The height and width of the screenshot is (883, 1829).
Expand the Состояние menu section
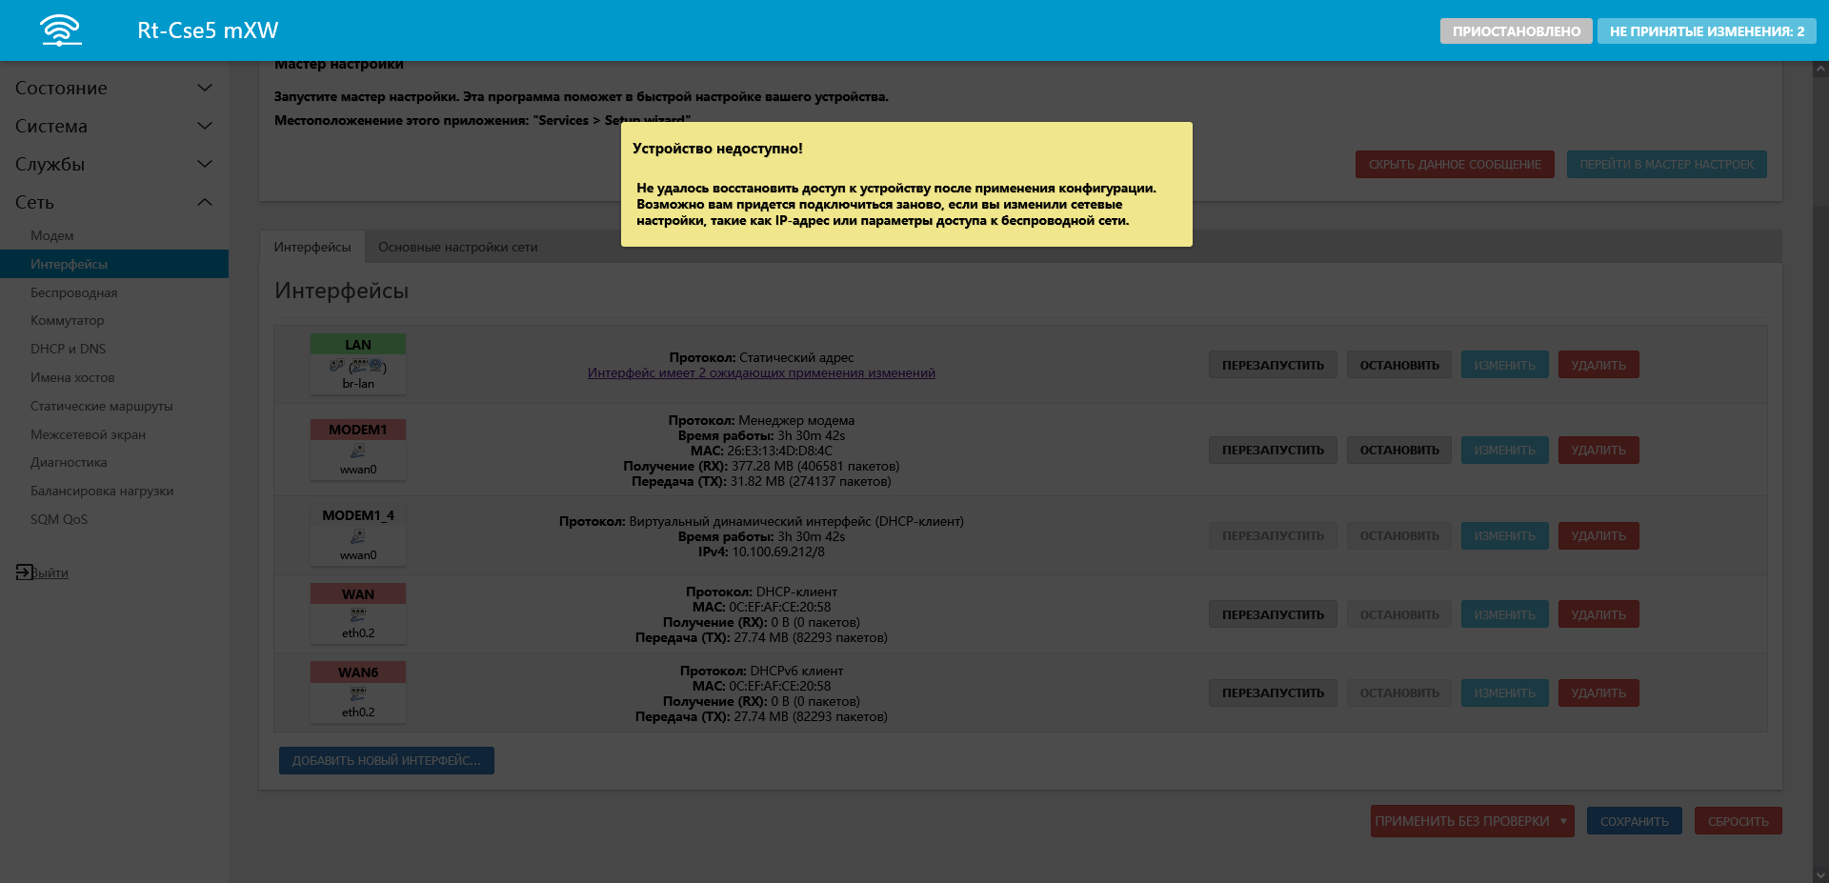coord(204,88)
